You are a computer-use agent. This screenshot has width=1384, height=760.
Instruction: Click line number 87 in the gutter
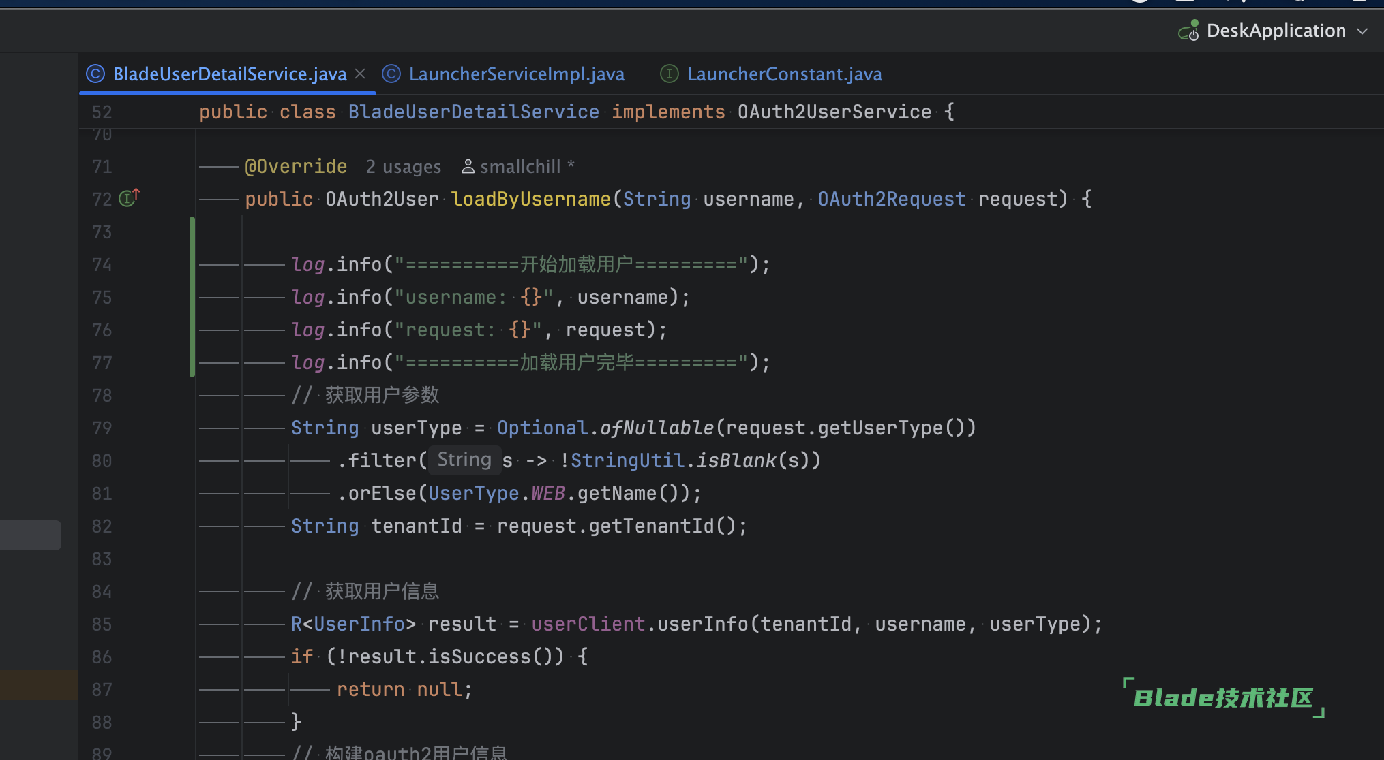click(x=102, y=690)
